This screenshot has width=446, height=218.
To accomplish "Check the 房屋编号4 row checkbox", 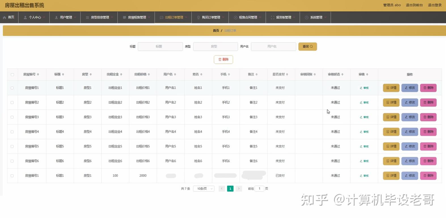I will coord(12,132).
